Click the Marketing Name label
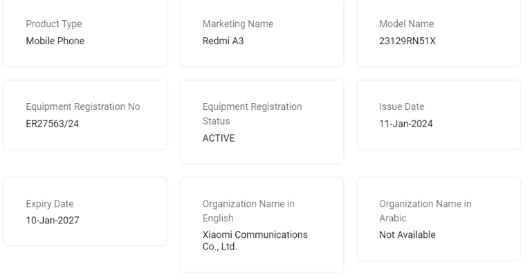This screenshot has height=280, width=532. 238,24
